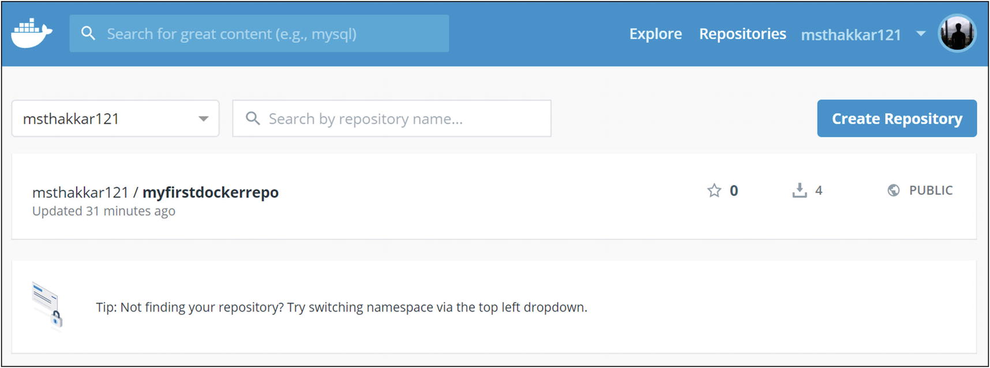Click the downloads icon for myfirstdockerrepo
990x368 pixels.
[800, 191]
